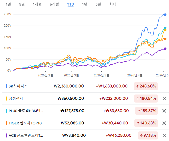Click the +₩30,440.00 change value
This screenshot has width=169, height=141.
pyautogui.click(x=115, y=123)
